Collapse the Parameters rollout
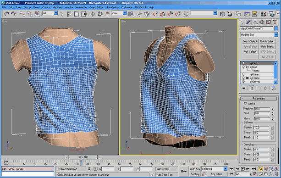281x178 pixels. point(259,99)
